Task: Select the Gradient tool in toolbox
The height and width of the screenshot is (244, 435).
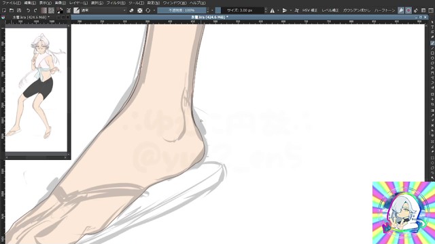Action: tap(432, 110)
